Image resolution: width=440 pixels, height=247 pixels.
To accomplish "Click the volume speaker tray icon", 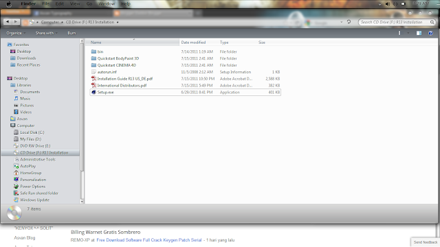I will 388,4.
